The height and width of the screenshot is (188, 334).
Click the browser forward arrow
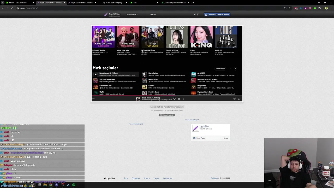7,8
